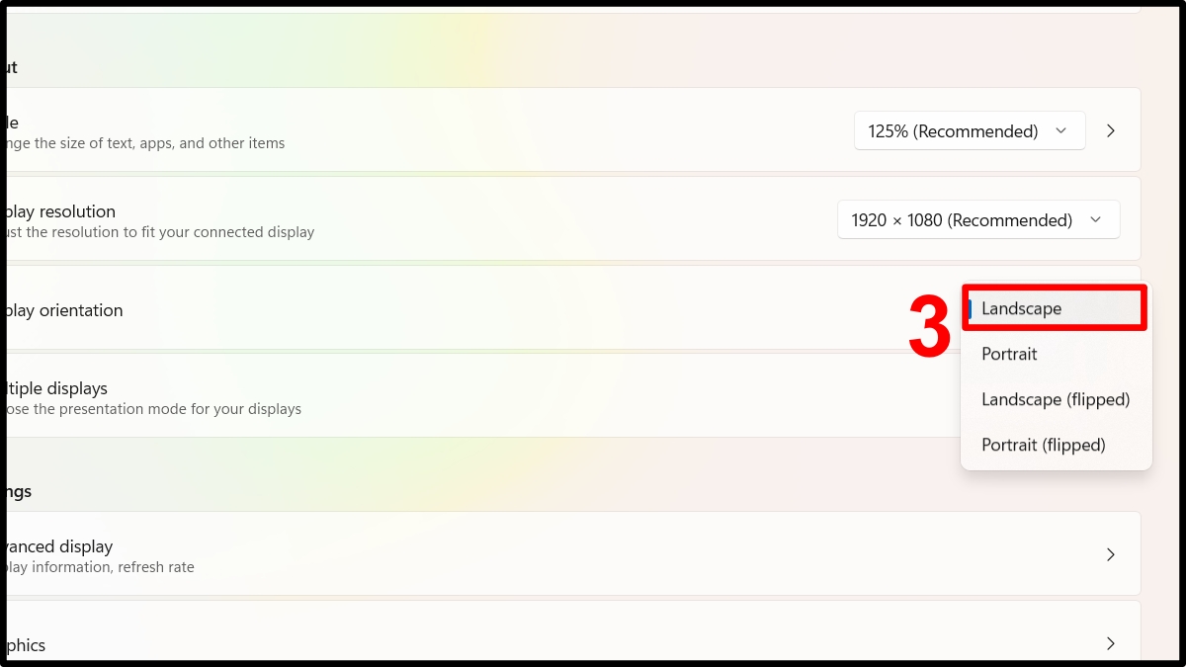Click the refresh rate description under Advanced display
This screenshot has height=667, width=1186.
(x=101, y=567)
